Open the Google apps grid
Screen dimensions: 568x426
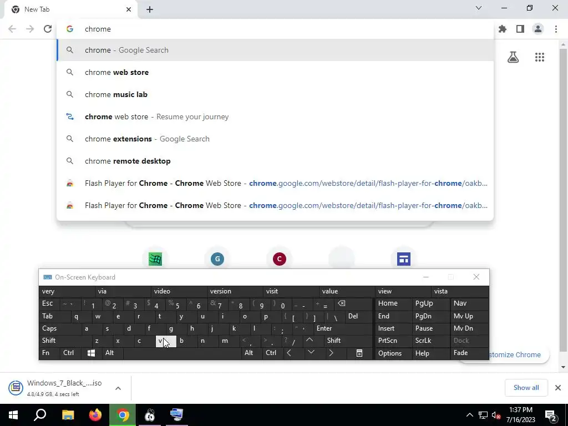pos(539,57)
